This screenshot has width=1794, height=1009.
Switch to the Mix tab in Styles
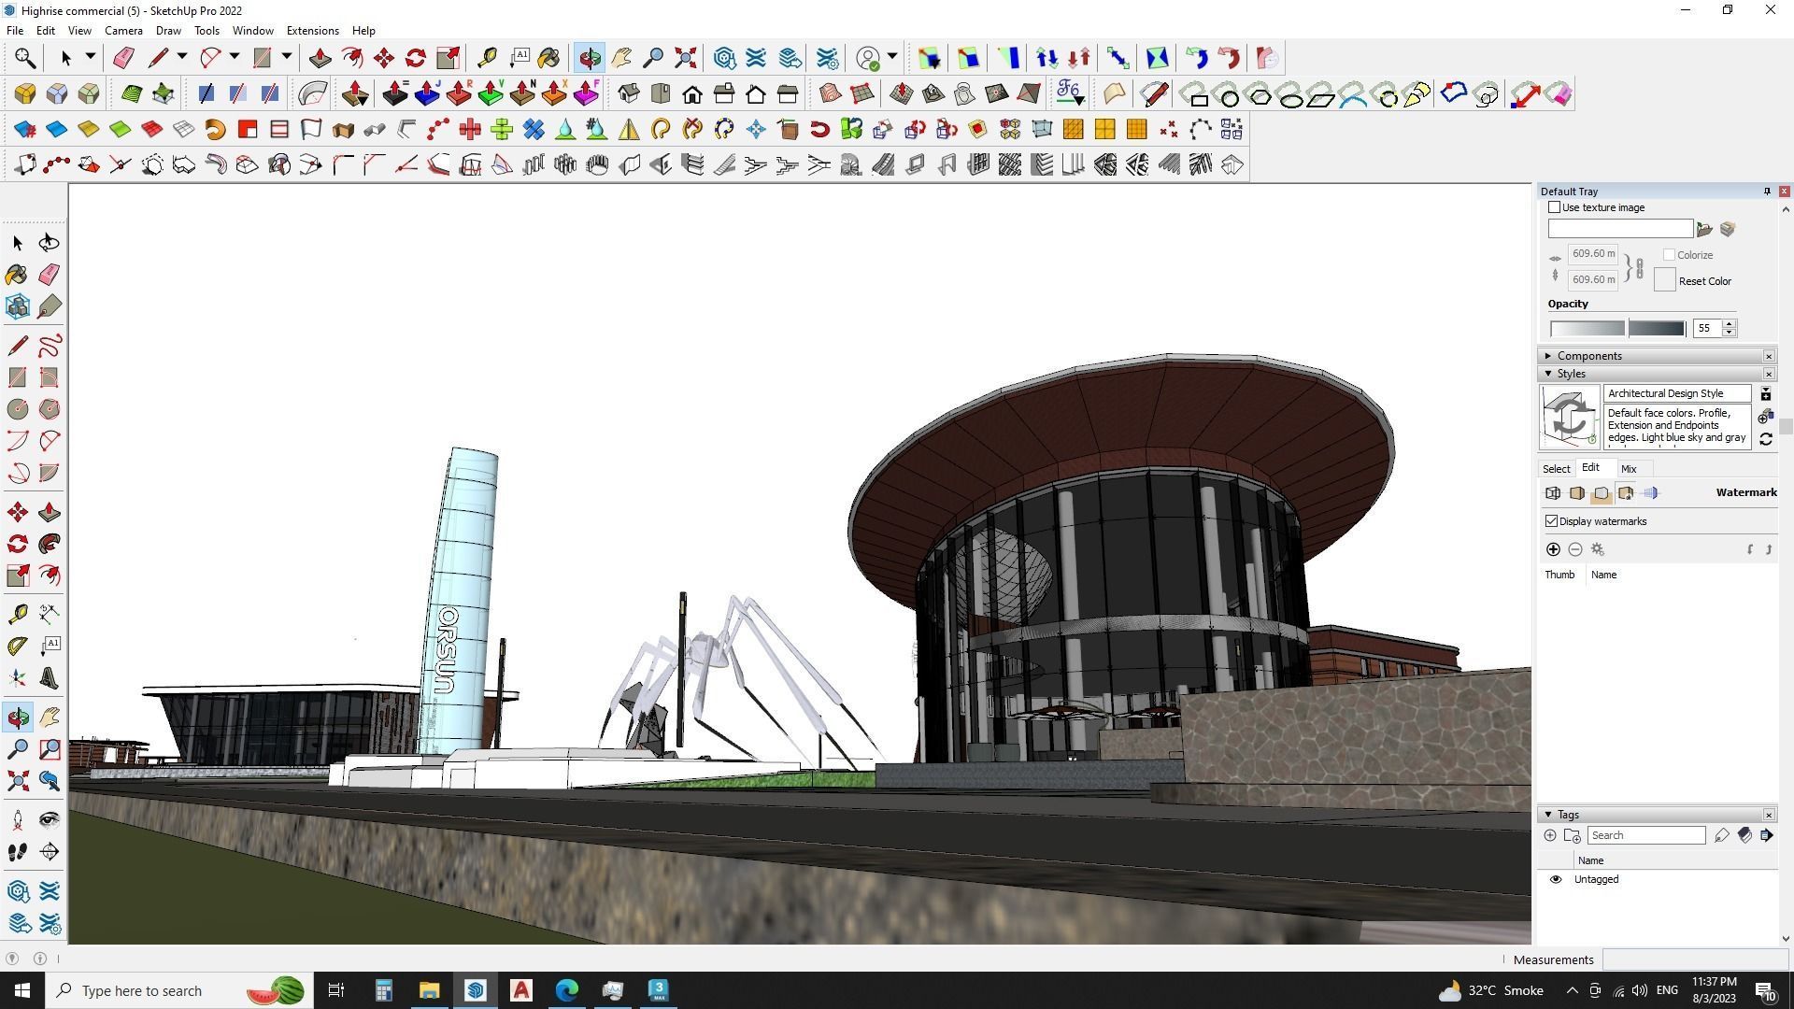coord(1629,469)
